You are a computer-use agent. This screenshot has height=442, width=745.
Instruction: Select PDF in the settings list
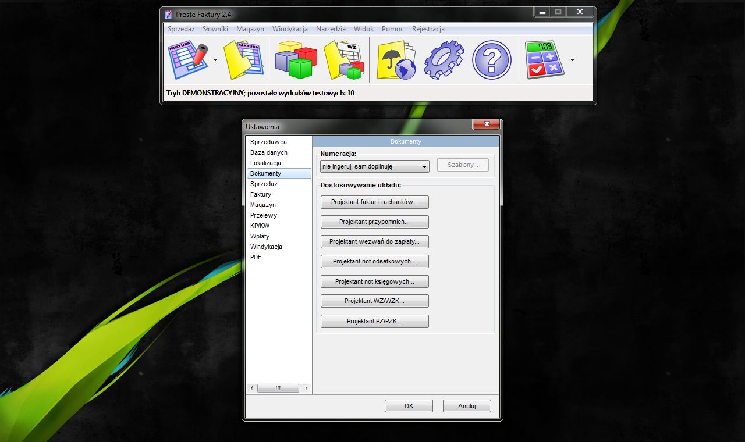279,257
